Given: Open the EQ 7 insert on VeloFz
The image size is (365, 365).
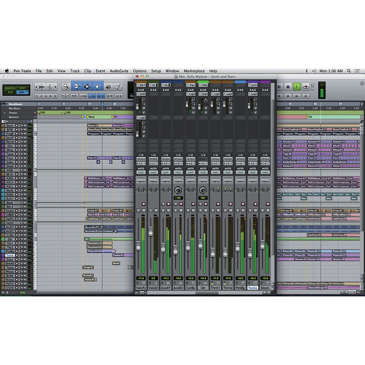Looking at the screenshot, I should [141, 85].
